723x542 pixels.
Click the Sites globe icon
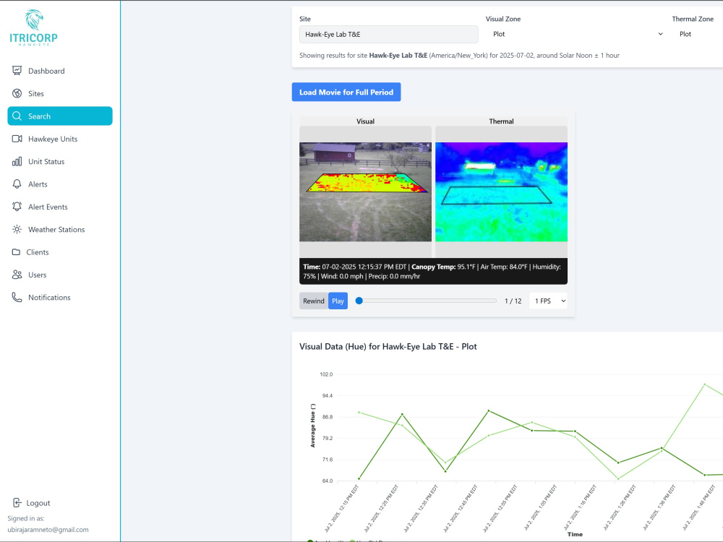pos(17,93)
